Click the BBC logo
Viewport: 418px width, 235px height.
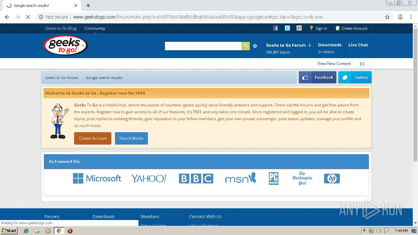pos(196,179)
